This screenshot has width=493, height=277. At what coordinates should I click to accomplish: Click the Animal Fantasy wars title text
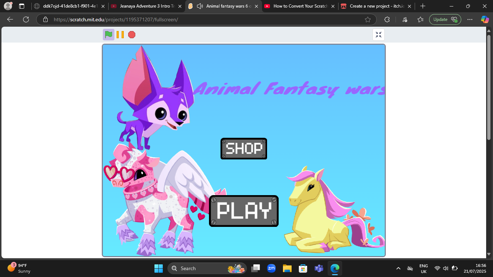click(289, 89)
